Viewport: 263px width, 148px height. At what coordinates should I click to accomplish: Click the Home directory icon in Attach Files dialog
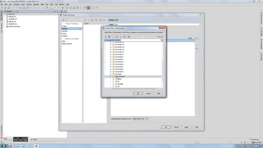tap(106, 37)
